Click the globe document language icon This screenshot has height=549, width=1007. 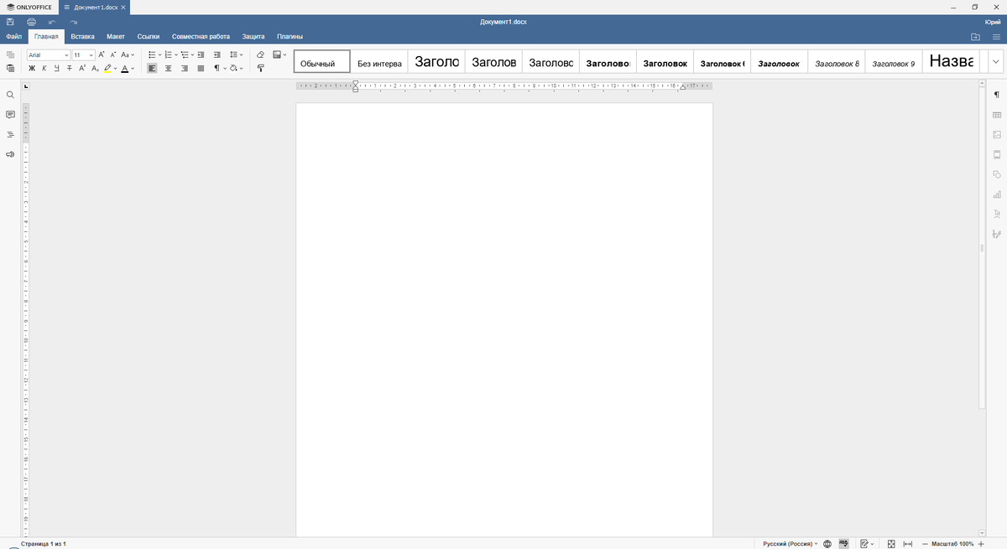click(x=827, y=544)
